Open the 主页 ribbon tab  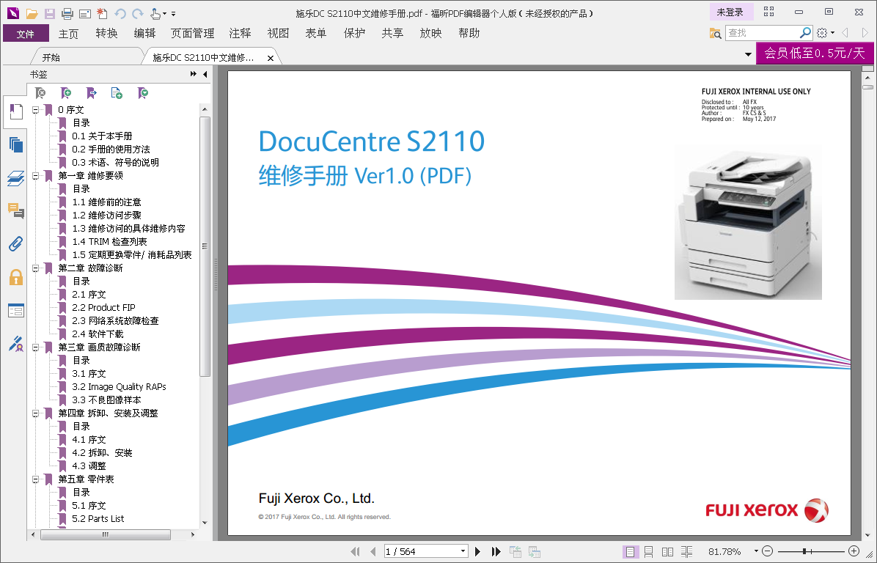point(68,34)
